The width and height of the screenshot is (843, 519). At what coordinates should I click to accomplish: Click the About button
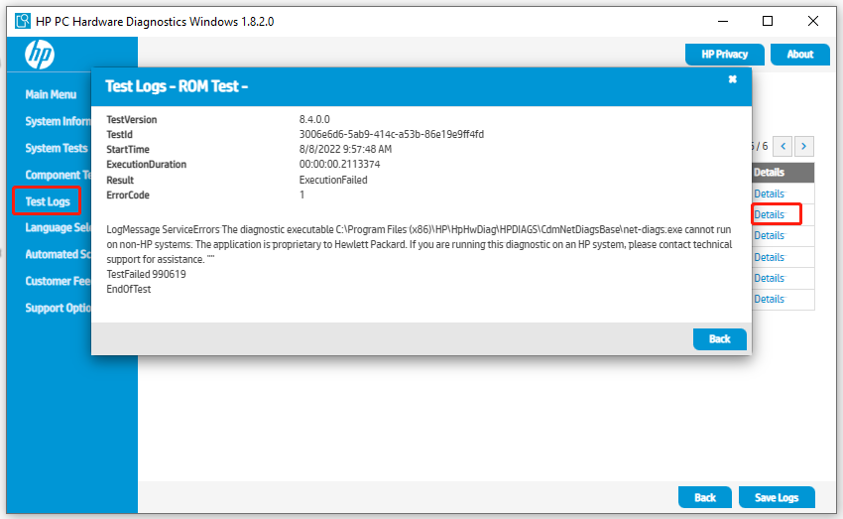pos(800,55)
